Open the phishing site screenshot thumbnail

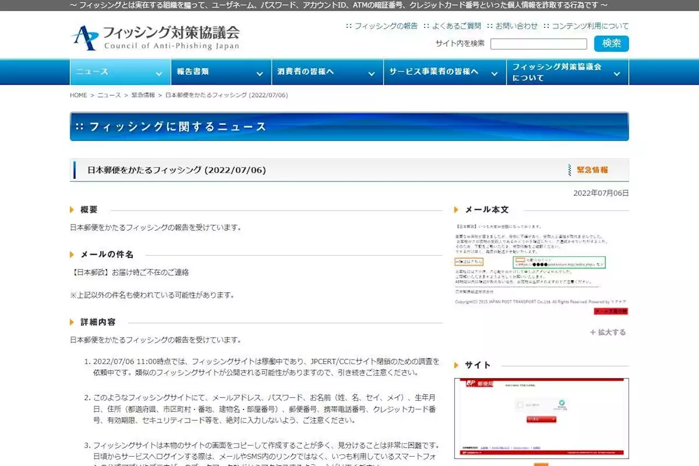pyautogui.click(x=541, y=418)
